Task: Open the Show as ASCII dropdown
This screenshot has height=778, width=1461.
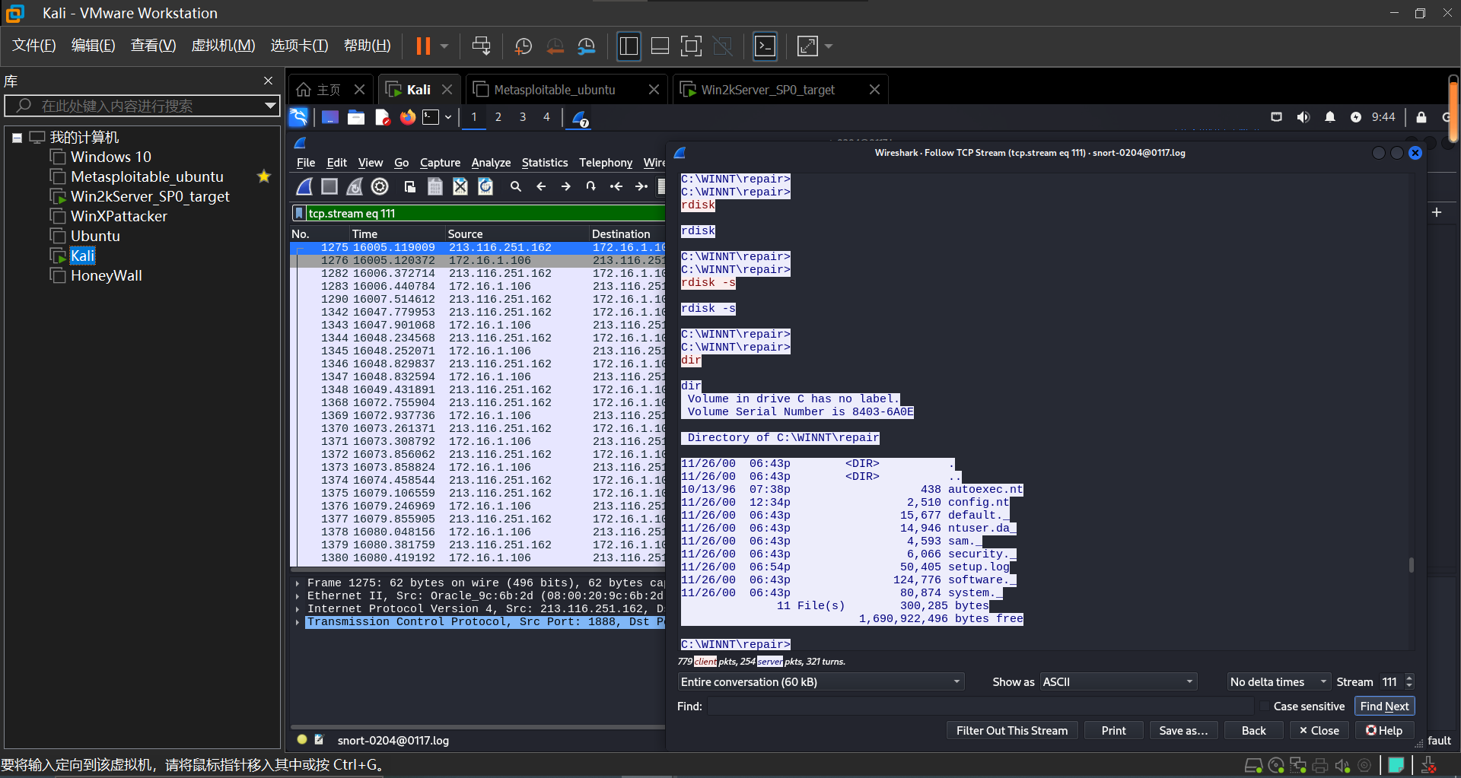Action: (1117, 682)
